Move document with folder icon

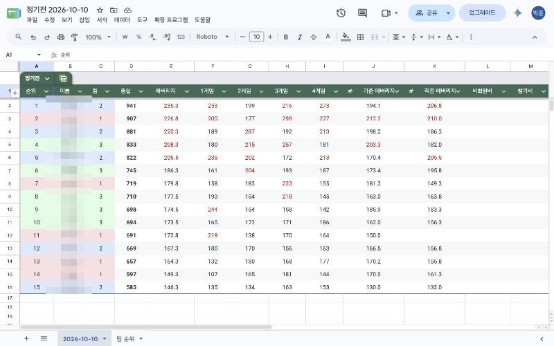tap(114, 10)
